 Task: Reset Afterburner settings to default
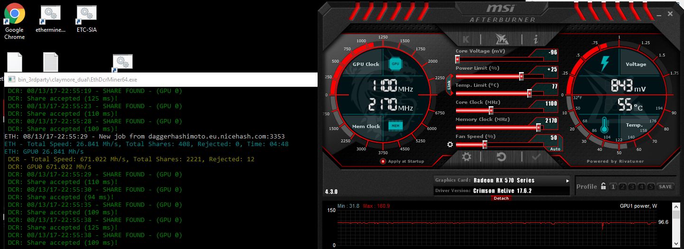point(501,157)
